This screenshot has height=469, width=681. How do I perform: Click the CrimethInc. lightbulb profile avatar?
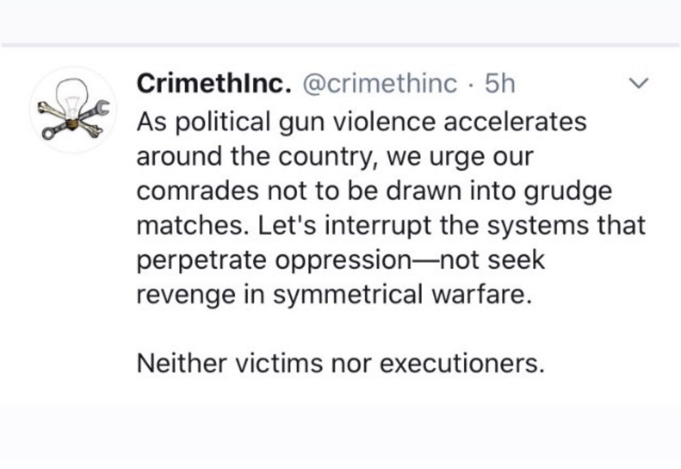(71, 109)
